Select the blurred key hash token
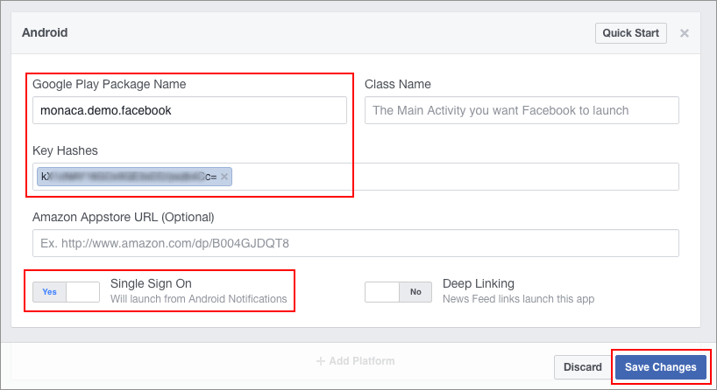Image resolution: width=717 pixels, height=390 pixels. click(127, 177)
